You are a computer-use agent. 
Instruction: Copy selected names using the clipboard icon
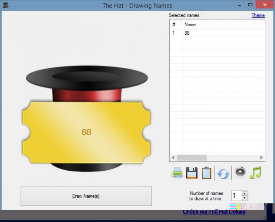[x=206, y=173]
